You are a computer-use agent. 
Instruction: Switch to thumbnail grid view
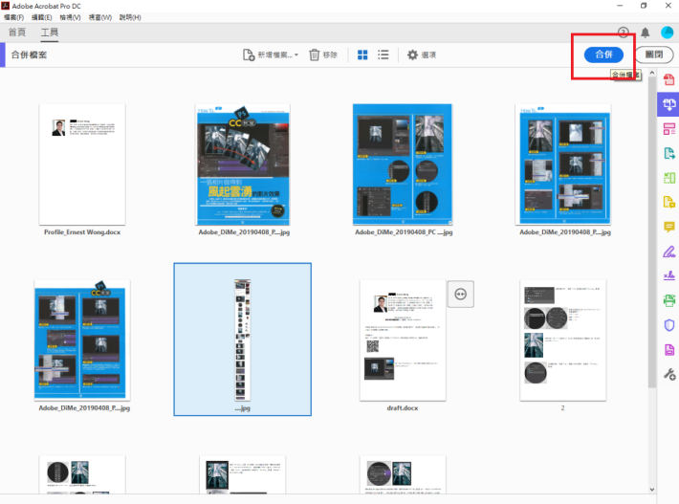362,55
